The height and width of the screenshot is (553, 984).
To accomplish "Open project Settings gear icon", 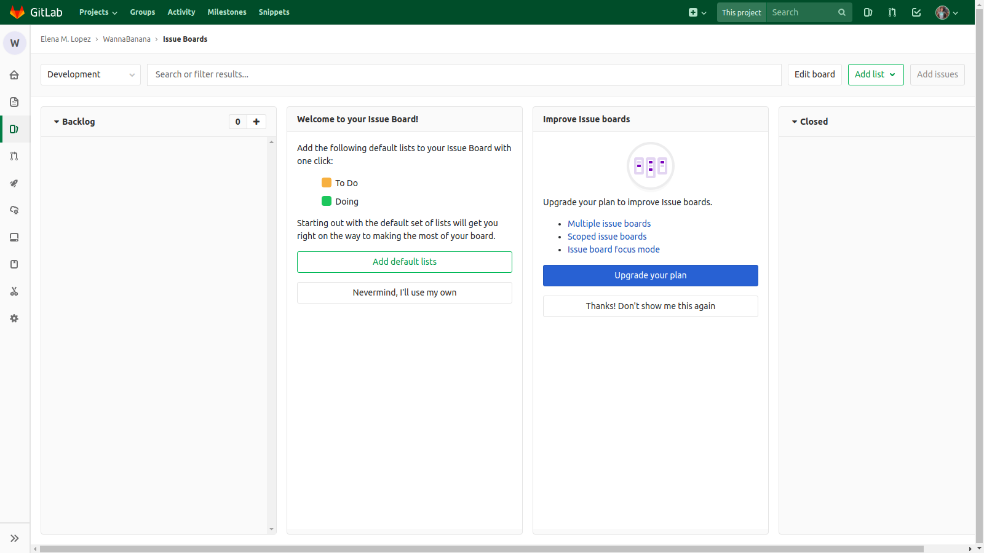I will pyautogui.click(x=14, y=318).
